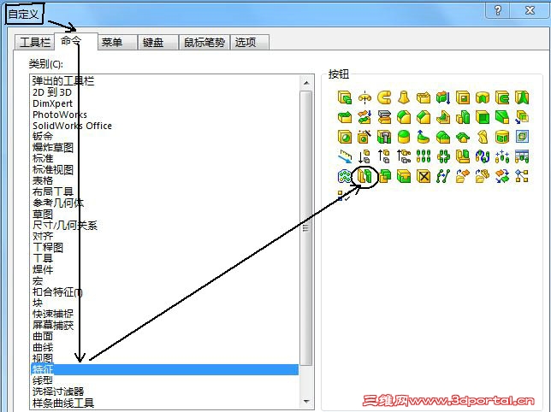Click the Mirror feature icon

click(463, 156)
